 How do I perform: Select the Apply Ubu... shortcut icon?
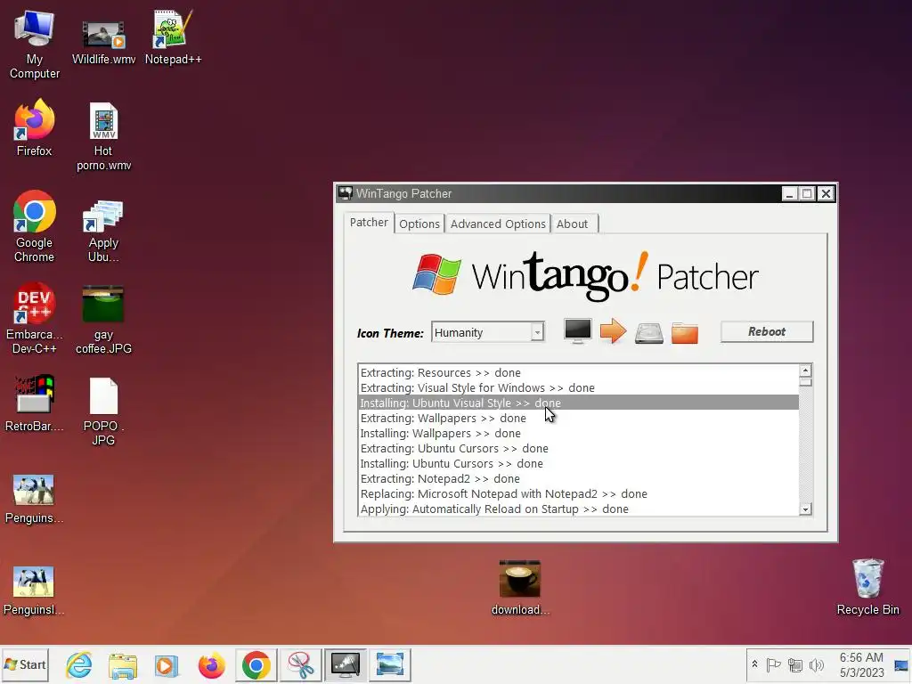pyautogui.click(x=103, y=231)
